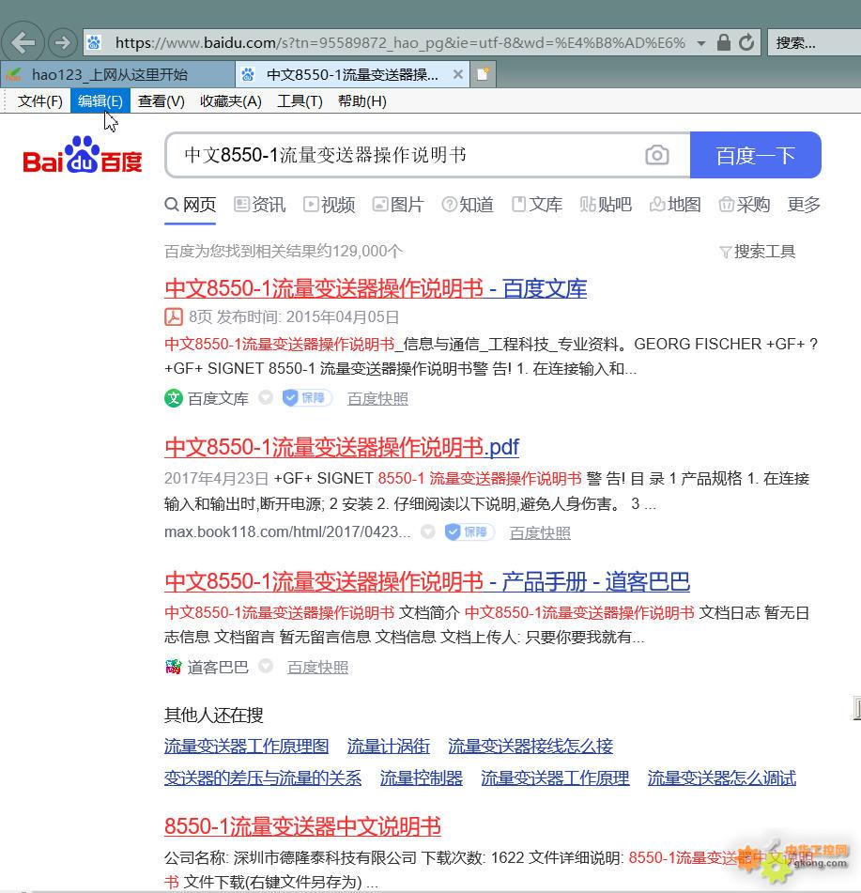
Task: Click the 道客巴巴 source icon
Action: click(173, 667)
